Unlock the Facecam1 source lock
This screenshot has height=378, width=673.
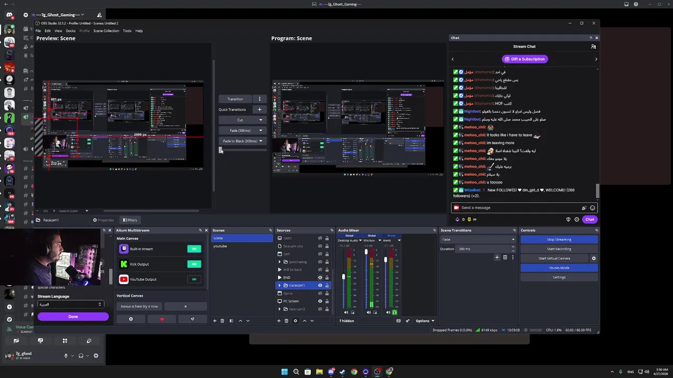[327, 286]
